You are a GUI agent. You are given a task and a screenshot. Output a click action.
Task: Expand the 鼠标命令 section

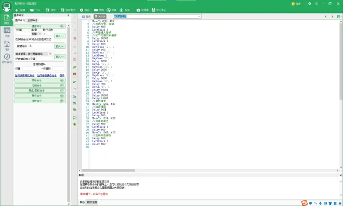click(40, 80)
